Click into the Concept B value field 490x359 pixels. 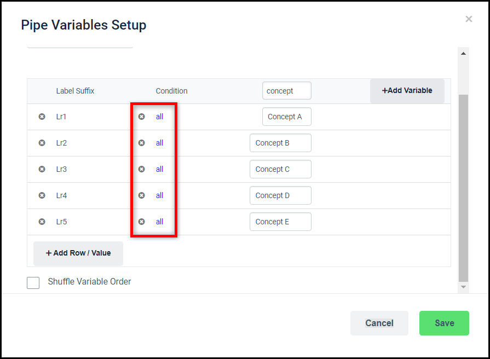tap(281, 143)
